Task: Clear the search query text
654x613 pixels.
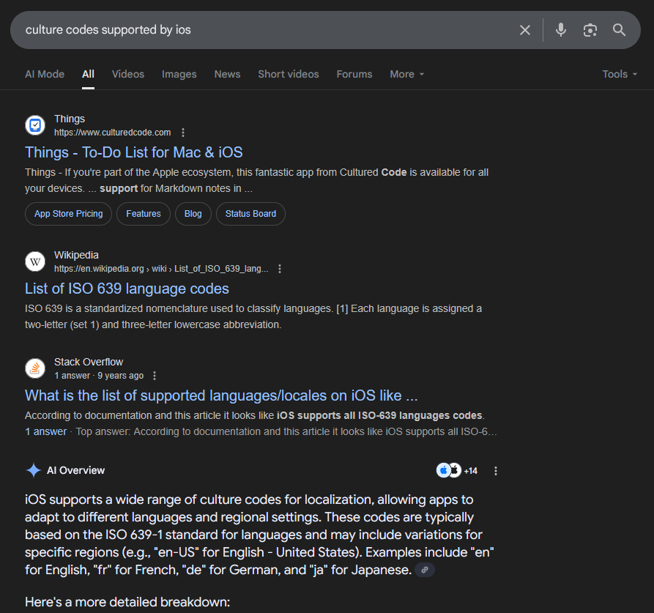Action: tap(525, 30)
